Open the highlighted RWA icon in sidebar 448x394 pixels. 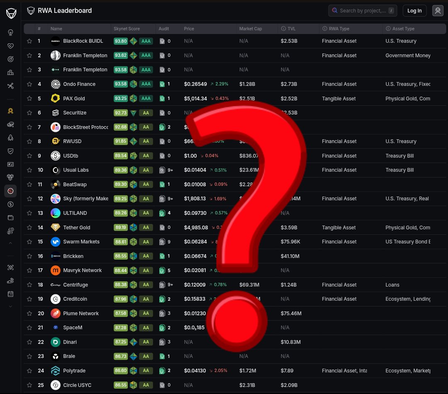coord(10,191)
